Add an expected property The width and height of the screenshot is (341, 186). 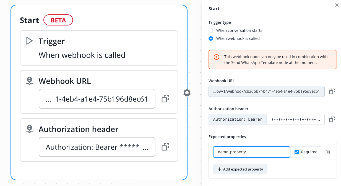(240, 169)
